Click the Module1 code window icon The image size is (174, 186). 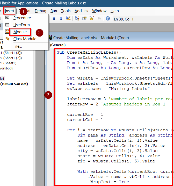pos(50,38)
